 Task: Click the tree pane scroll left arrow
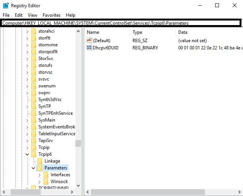click(4, 192)
